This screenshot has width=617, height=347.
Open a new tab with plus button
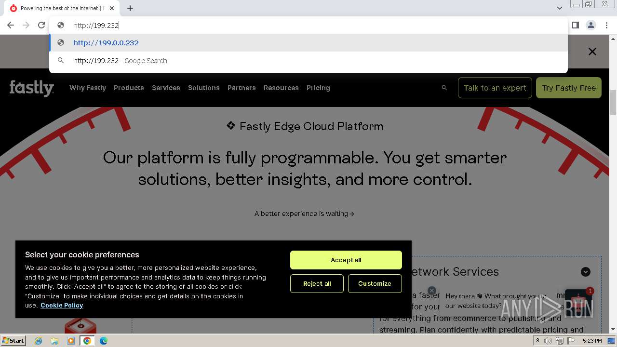click(130, 8)
